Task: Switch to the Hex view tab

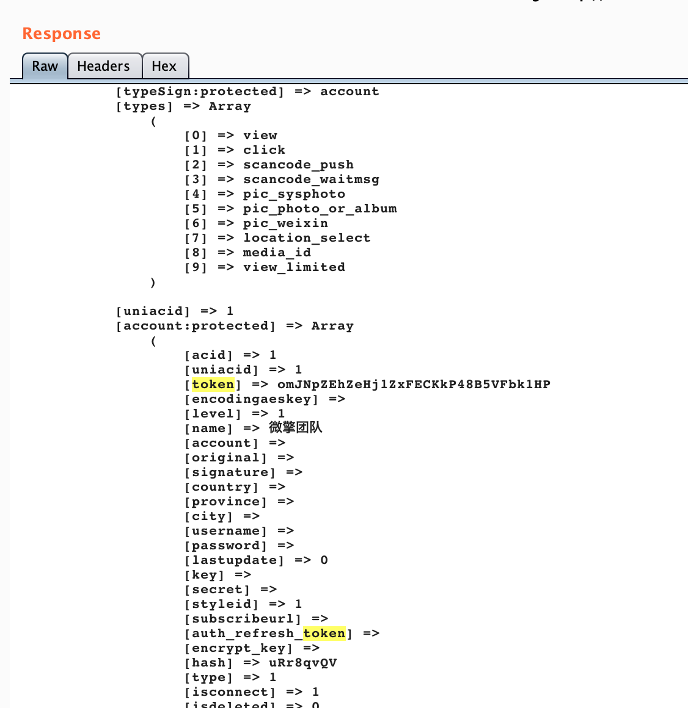Action: 164,66
